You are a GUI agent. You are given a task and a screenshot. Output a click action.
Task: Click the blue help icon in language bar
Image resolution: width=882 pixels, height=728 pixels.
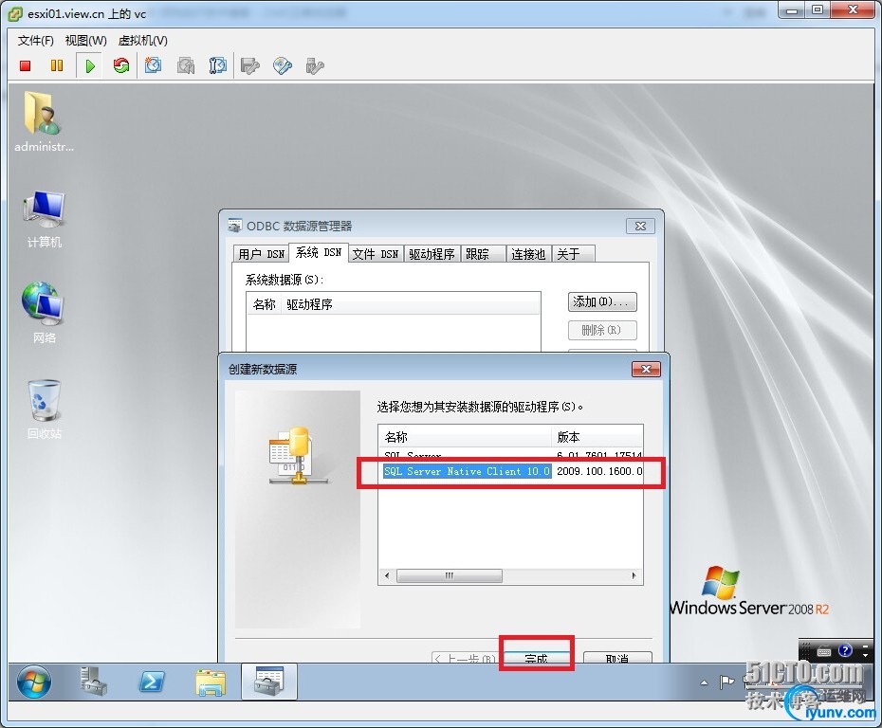click(x=845, y=651)
